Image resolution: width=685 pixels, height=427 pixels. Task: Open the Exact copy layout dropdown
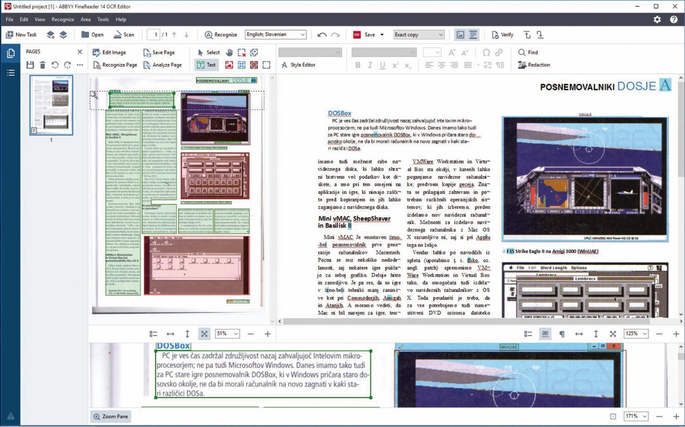419,35
